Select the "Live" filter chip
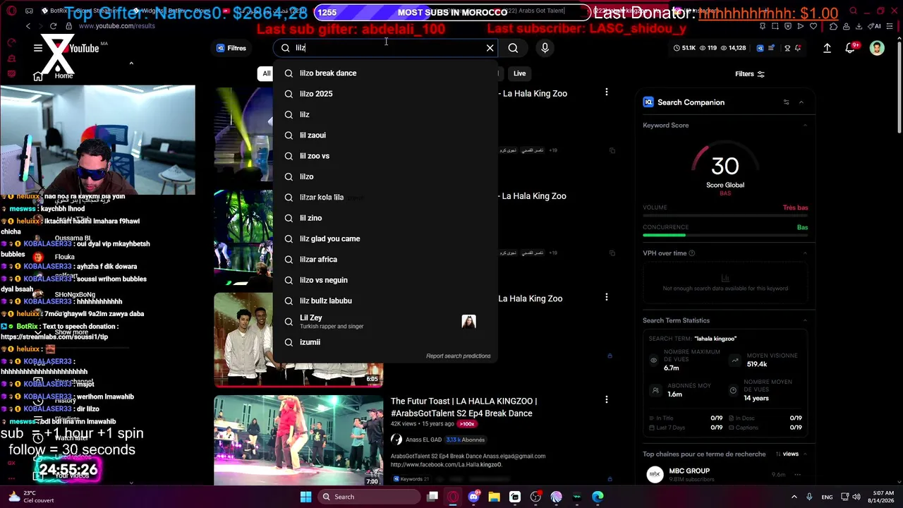 click(519, 73)
